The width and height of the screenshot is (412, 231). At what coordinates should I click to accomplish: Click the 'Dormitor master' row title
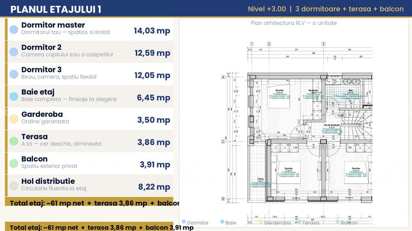click(53, 25)
